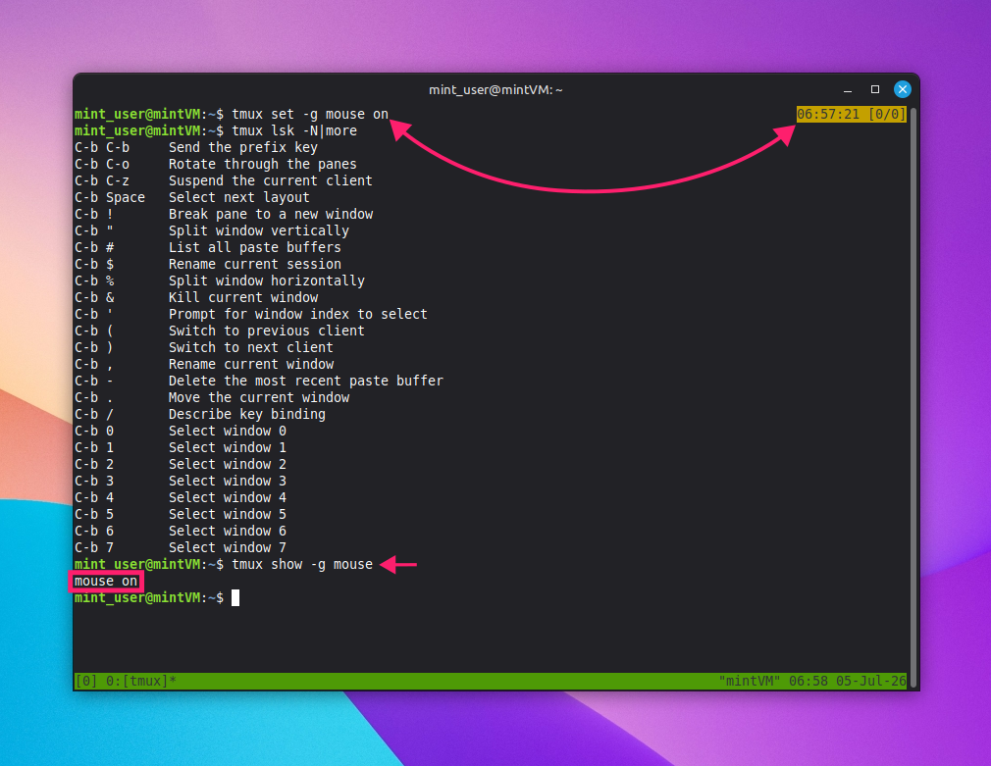Close the terminal with blue X button
The width and height of the screenshot is (991, 766).
[x=902, y=90]
